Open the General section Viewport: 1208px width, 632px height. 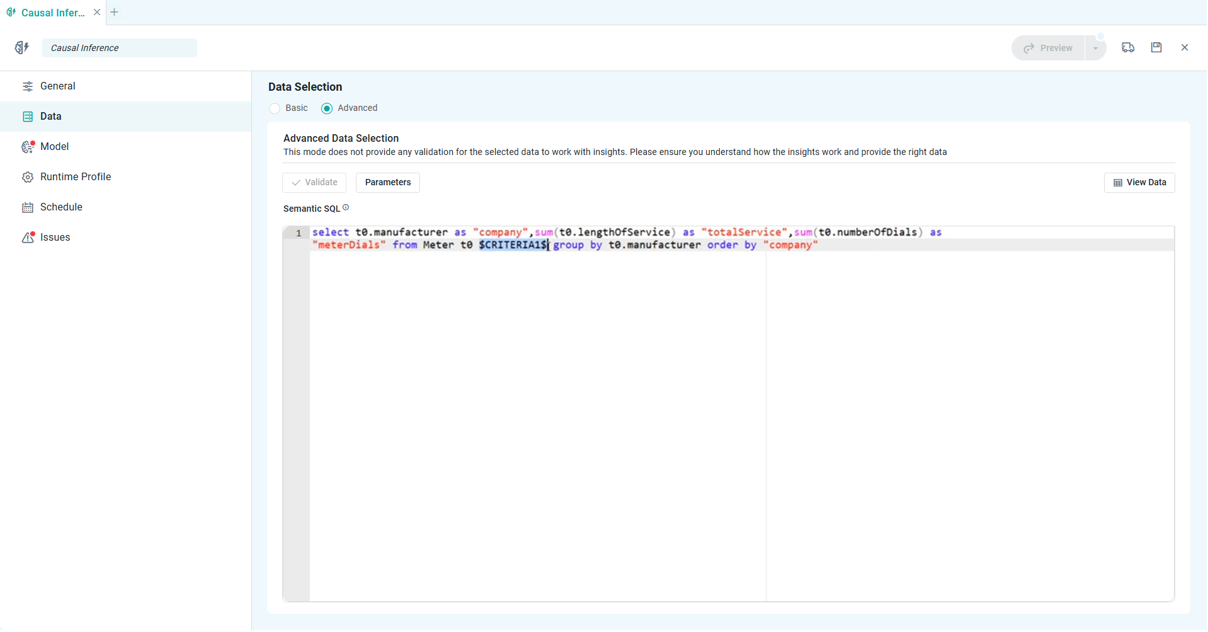point(57,86)
